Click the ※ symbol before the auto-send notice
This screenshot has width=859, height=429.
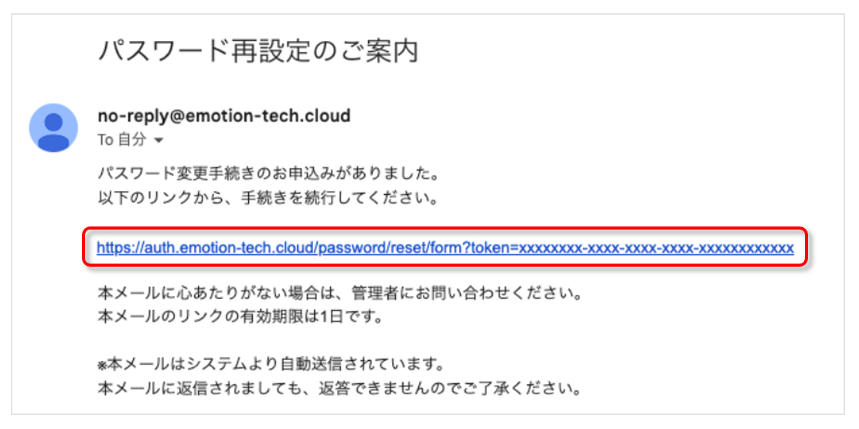pos(101,364)
